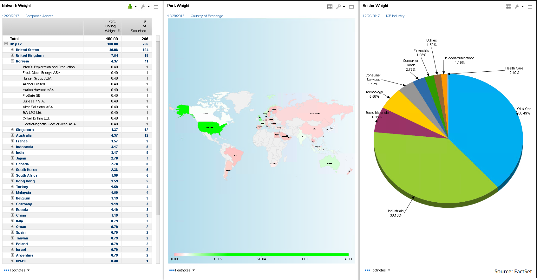Click the # of Securities column header
Image resolution: width=537 pixels, height=280 pixels.
coord(137,26)
